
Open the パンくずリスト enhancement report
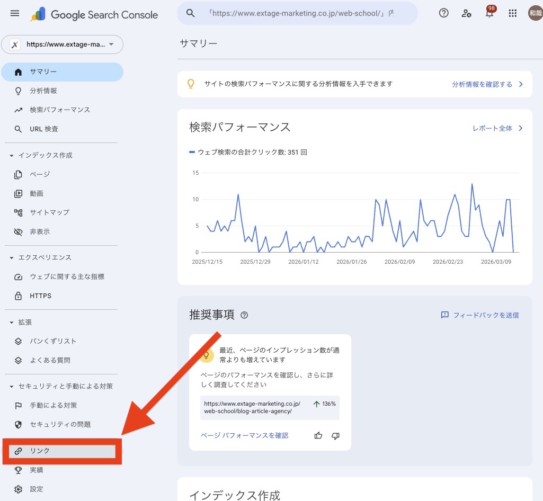[54, 341]
